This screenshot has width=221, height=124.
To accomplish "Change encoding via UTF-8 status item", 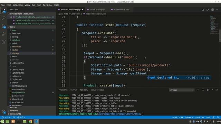I will pyautogui.click(x=197, y=117).
